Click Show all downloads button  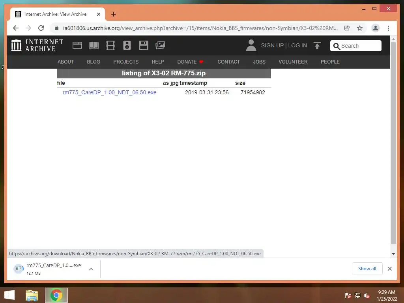pyautogui.click(x=367, y=269)
